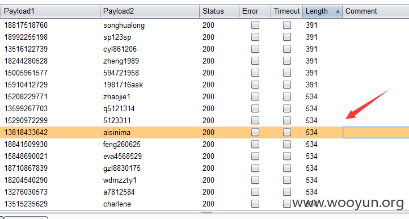Select payload 15910412729
The width and height of the screenshot is (409, 219).
click(x=26, y=85)
